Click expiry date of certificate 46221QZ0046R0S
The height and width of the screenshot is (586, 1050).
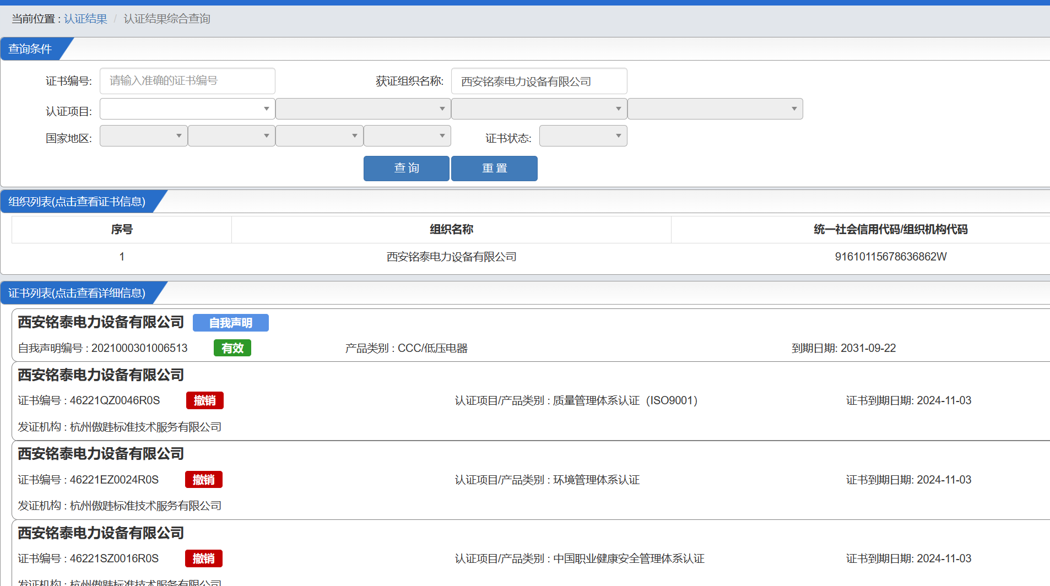point(908,400)
